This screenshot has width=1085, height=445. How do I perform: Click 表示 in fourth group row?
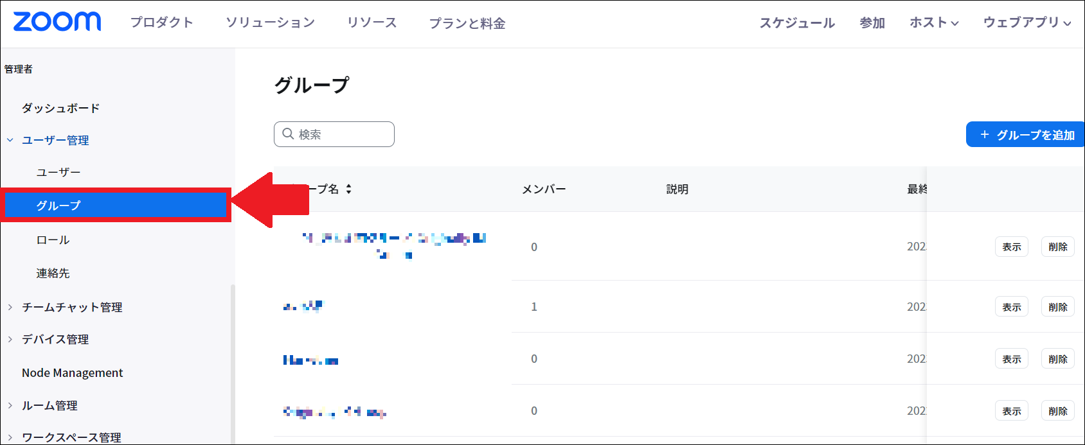(1012, 411)
